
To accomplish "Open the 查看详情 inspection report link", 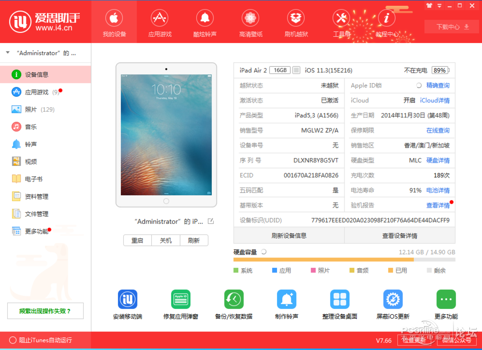I will [438, 206].
